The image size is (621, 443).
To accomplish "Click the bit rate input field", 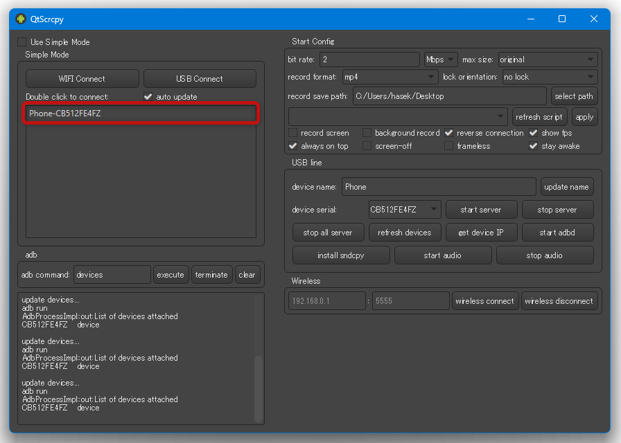I will 369,60.
